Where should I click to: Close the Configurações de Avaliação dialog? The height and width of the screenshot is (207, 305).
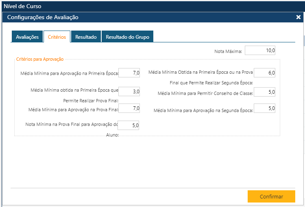pos(298,18)
